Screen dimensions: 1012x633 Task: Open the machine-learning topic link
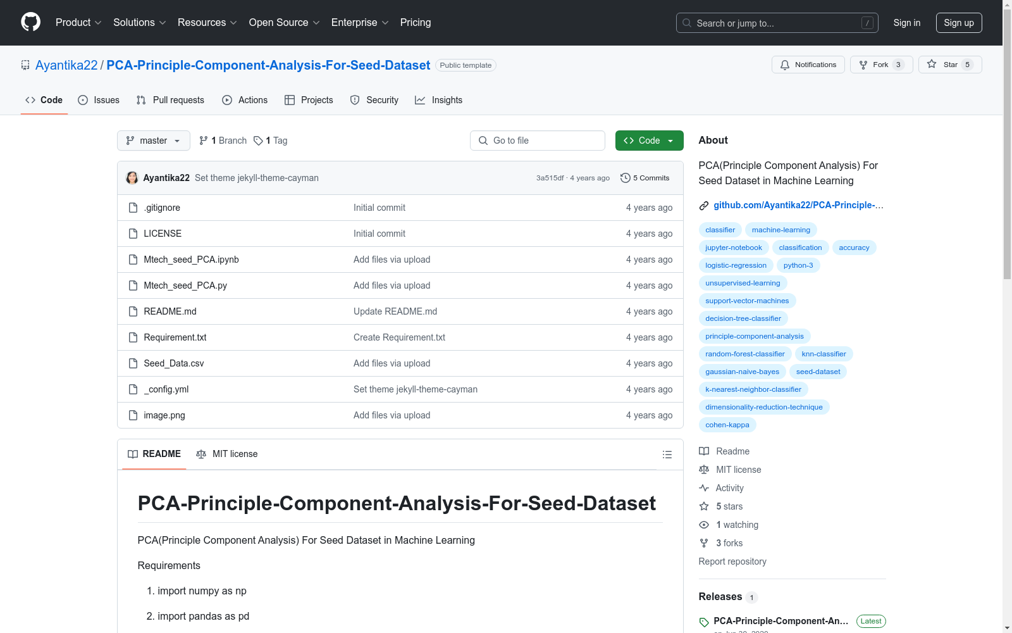click(781, 229)
